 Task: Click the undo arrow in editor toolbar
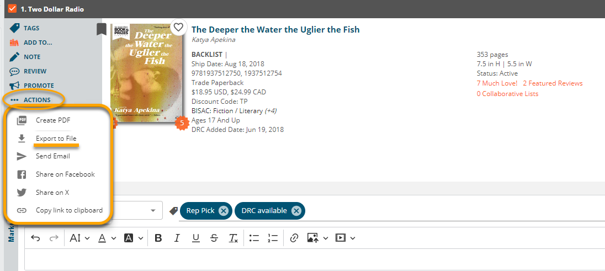coord(35,238)
